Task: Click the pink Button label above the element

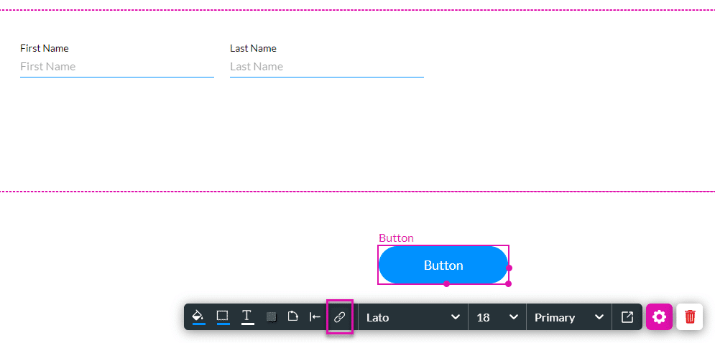Action: tap(396, 238)
